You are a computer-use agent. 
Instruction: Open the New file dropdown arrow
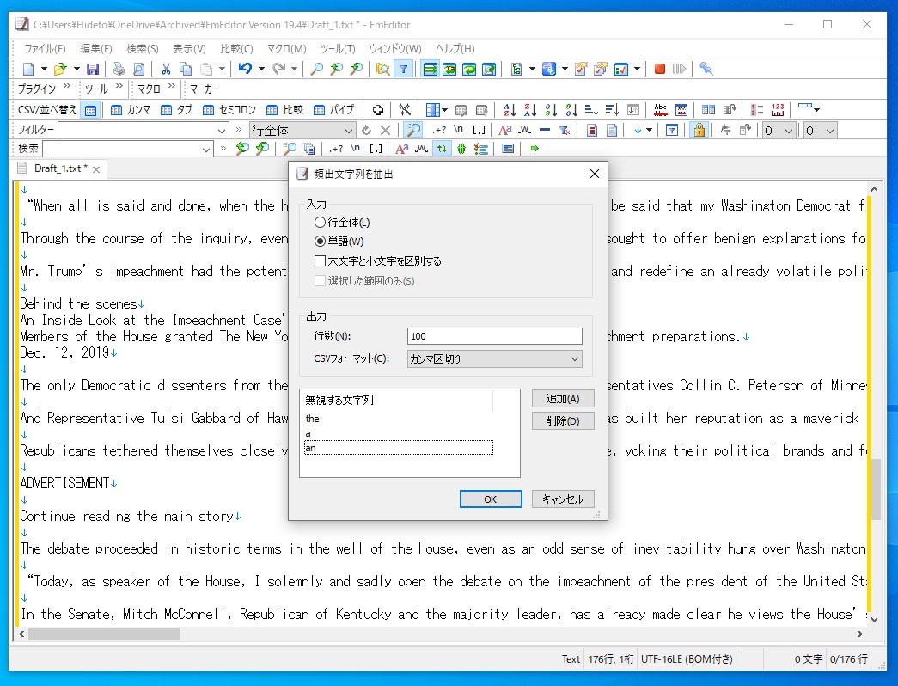[44, 70]
